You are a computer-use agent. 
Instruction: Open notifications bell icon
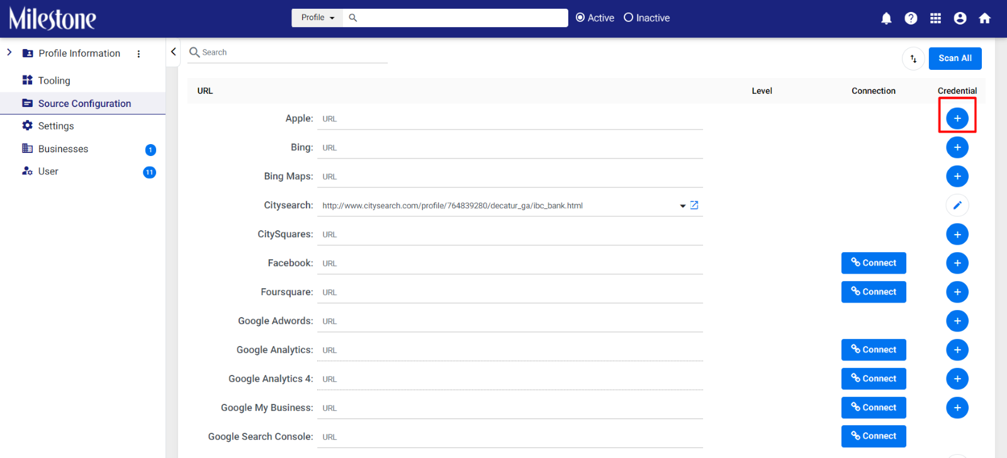pyautogui.click(x=886, y=18)
